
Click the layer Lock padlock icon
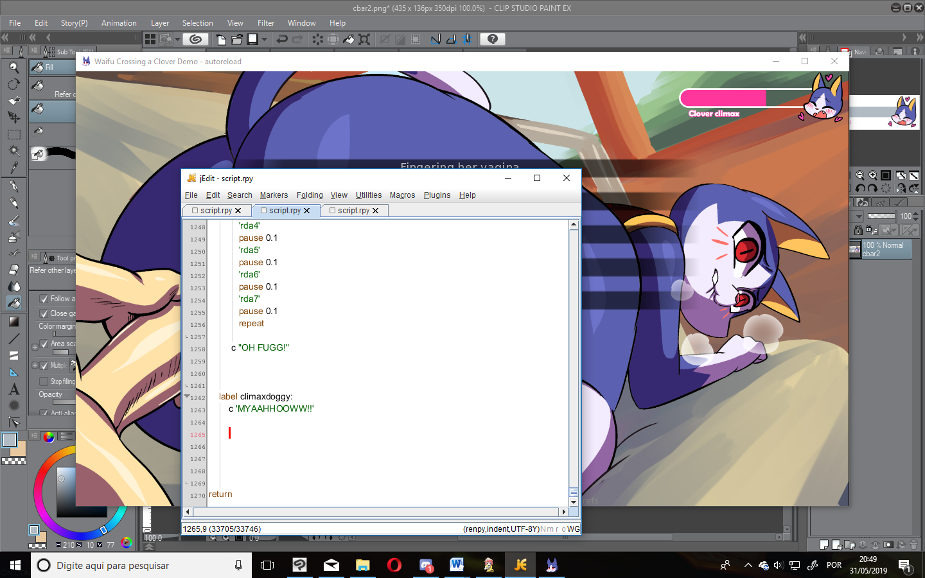click(x=858, y=230)
